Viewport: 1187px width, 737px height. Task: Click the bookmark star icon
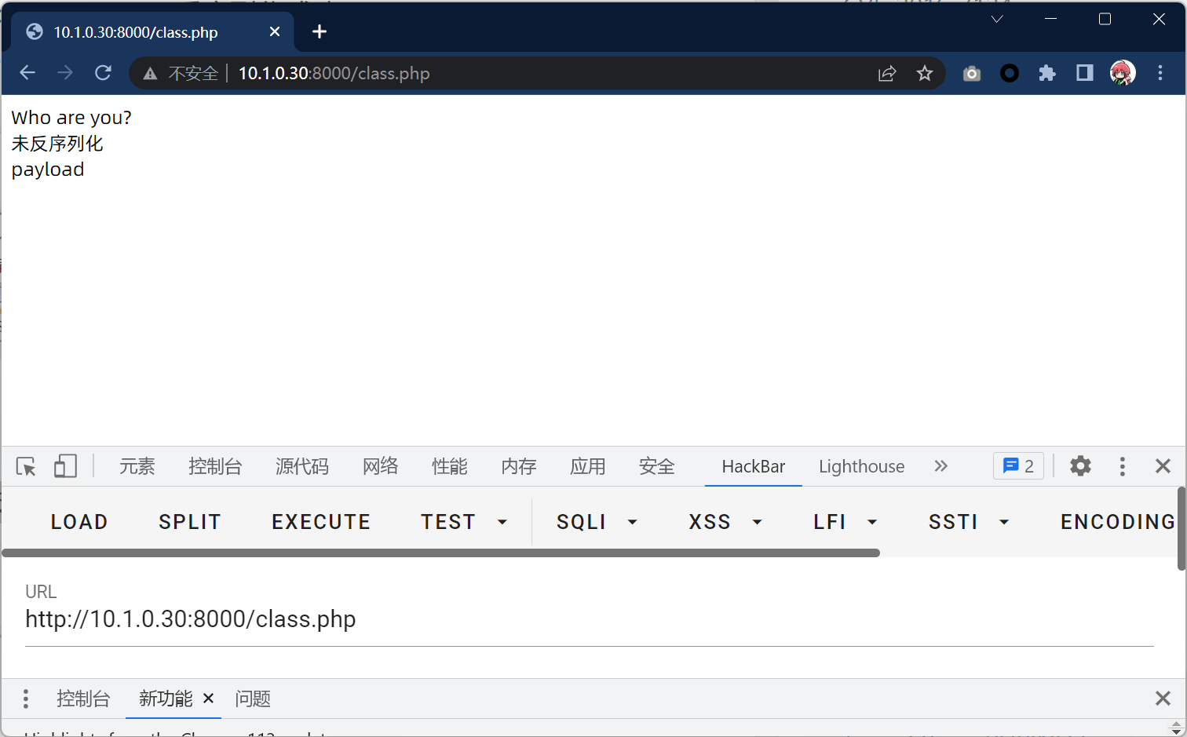click(x=925, y=74)
